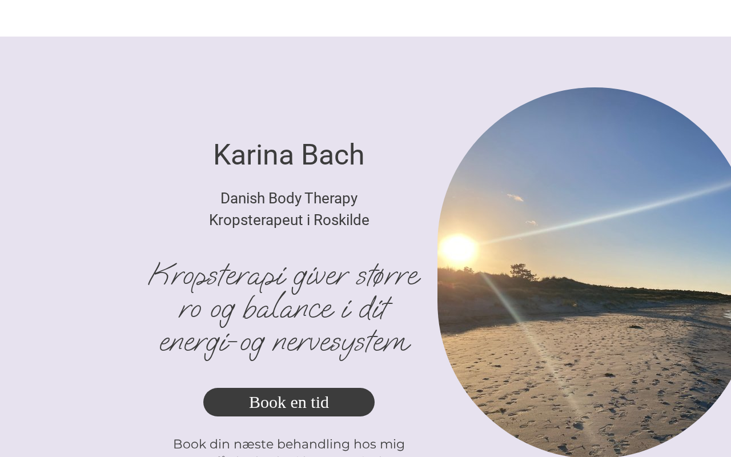Click the Danish Body Therapy subtitle
The image size is (731, 457).
(x=289, y=198)
